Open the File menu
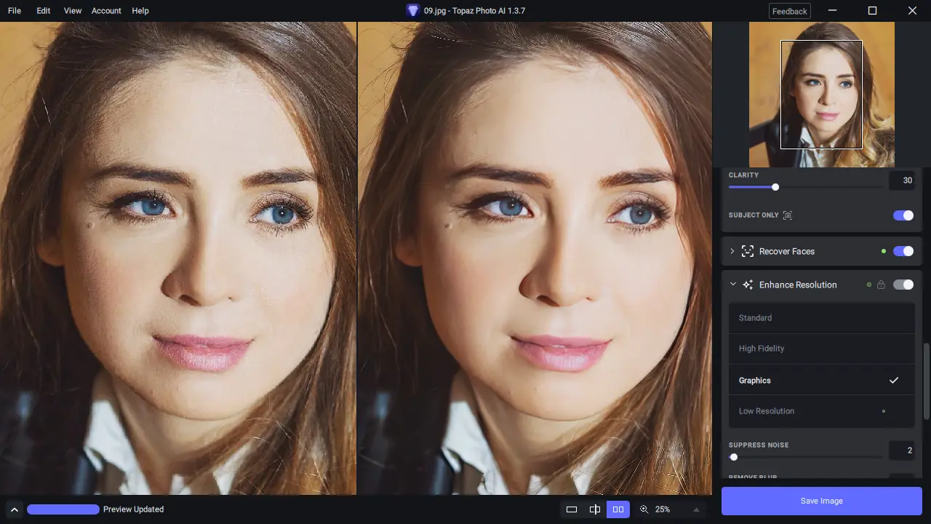 click(15, 11)
